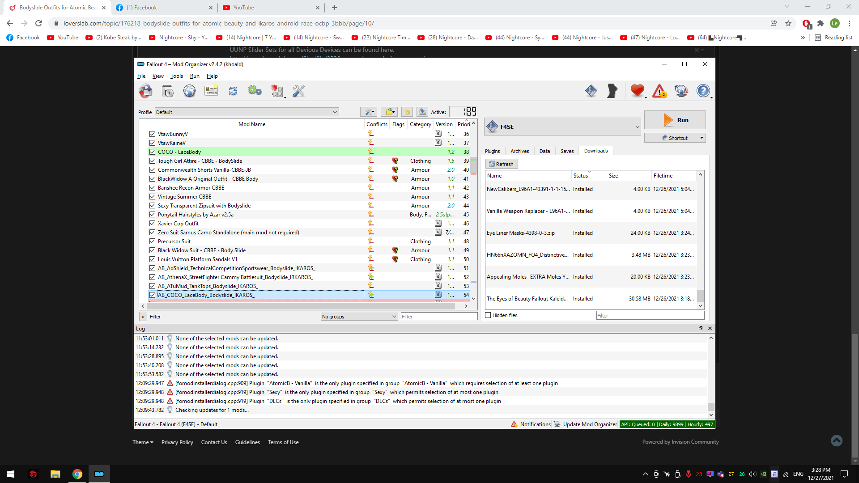This screenshot has width=859, height=483.
Task: Click the update globe toolbar icon
Action: (681, 91)
